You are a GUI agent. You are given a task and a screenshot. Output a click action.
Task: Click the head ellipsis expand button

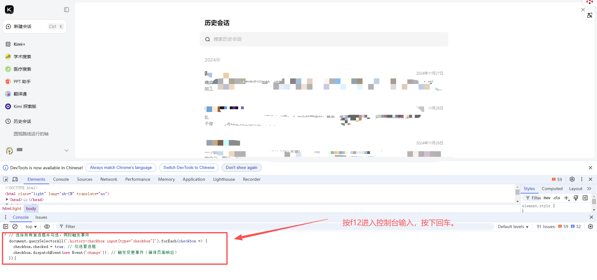coord(25,200)
